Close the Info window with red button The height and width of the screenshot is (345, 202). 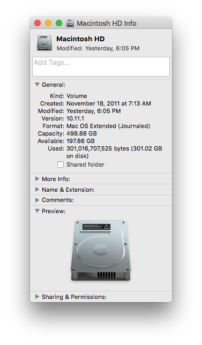pos(38,23)
